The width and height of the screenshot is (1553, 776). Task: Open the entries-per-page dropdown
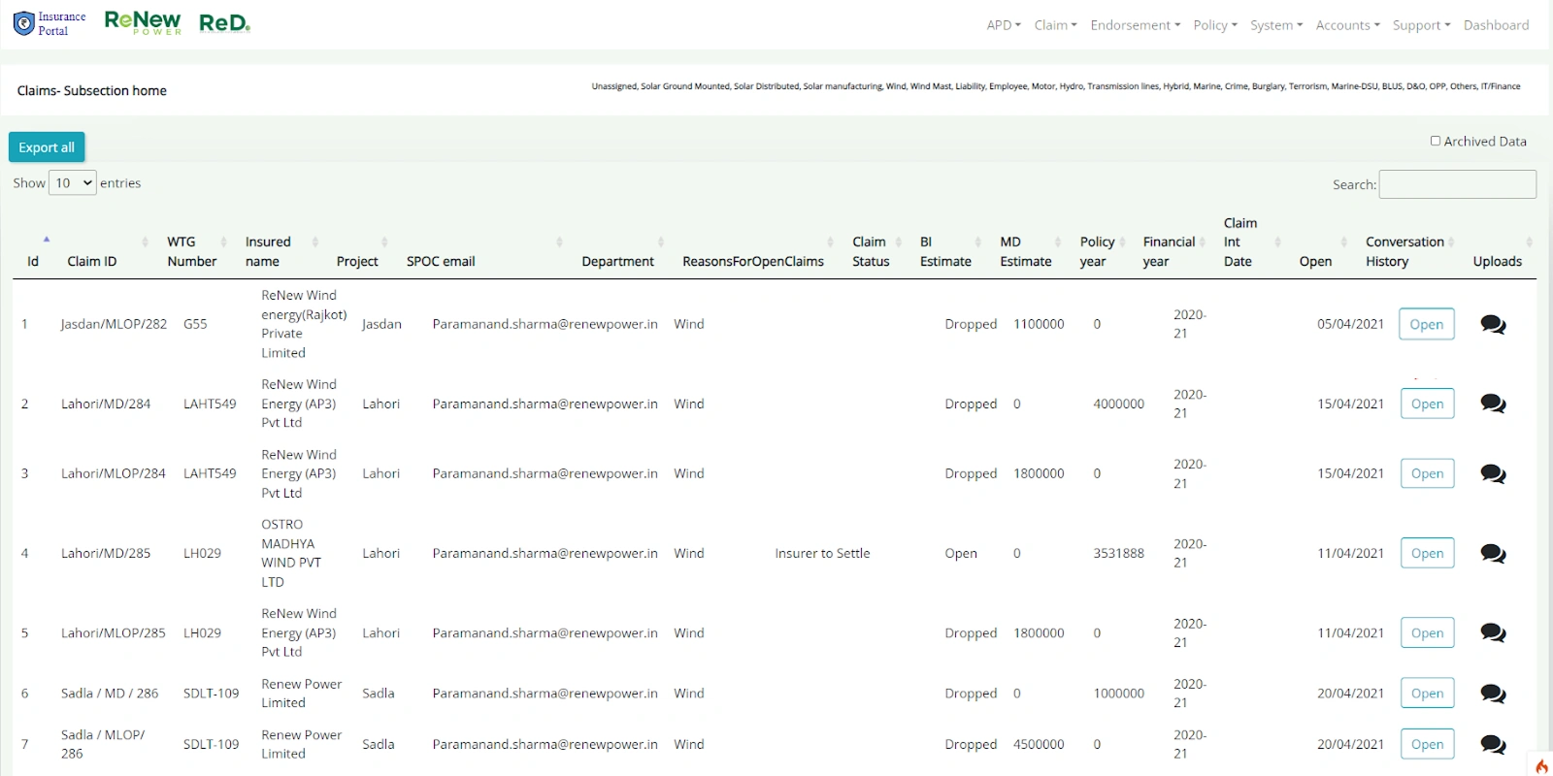73,182
